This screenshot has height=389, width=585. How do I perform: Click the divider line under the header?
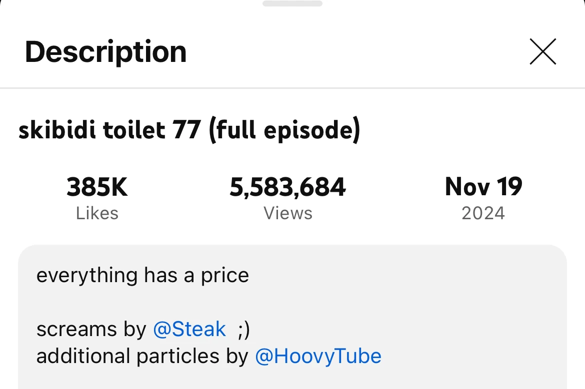coord(292,88)
